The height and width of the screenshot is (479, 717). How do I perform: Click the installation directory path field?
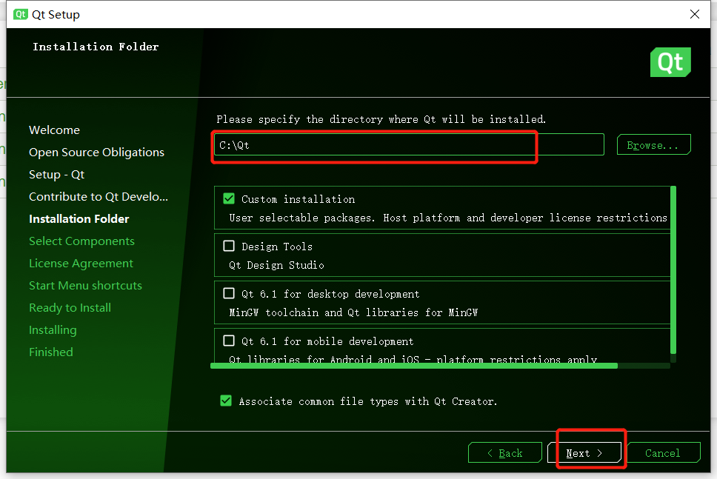pos(410,145)
